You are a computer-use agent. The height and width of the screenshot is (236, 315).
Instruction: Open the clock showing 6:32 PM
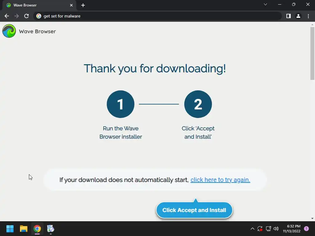pyautogui.click(x=292, y=229)
